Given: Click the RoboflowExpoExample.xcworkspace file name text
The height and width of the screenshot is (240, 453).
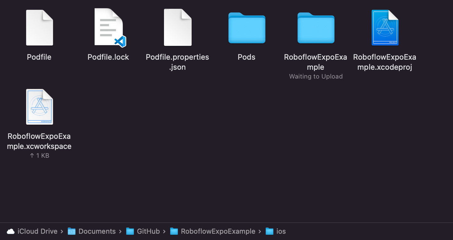Looking at the screenshot, I should (x=39, y=141).
